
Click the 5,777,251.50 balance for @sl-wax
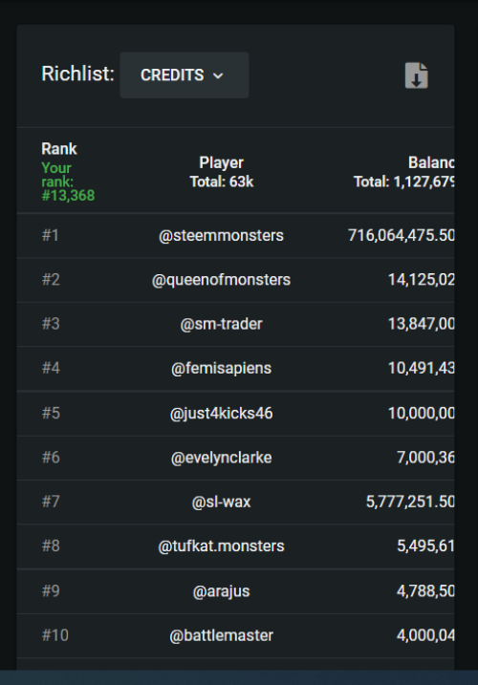point(410,502)
